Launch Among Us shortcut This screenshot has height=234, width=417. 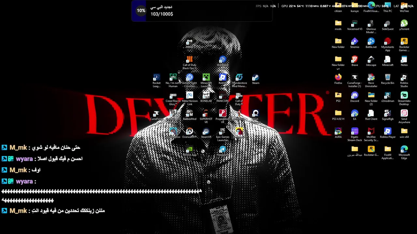pos(239,133)
